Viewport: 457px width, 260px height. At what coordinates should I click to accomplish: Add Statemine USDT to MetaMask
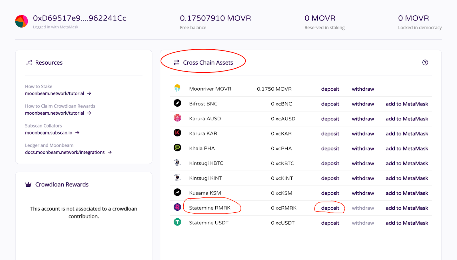[x=407, y=223]
